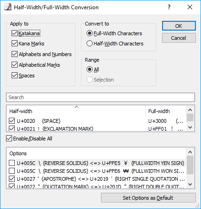Image resolution: width=201 pixels, height=209 pixels.
Task: Toggle the Enable/Disable All checkbox
Action: coord(9,139)
